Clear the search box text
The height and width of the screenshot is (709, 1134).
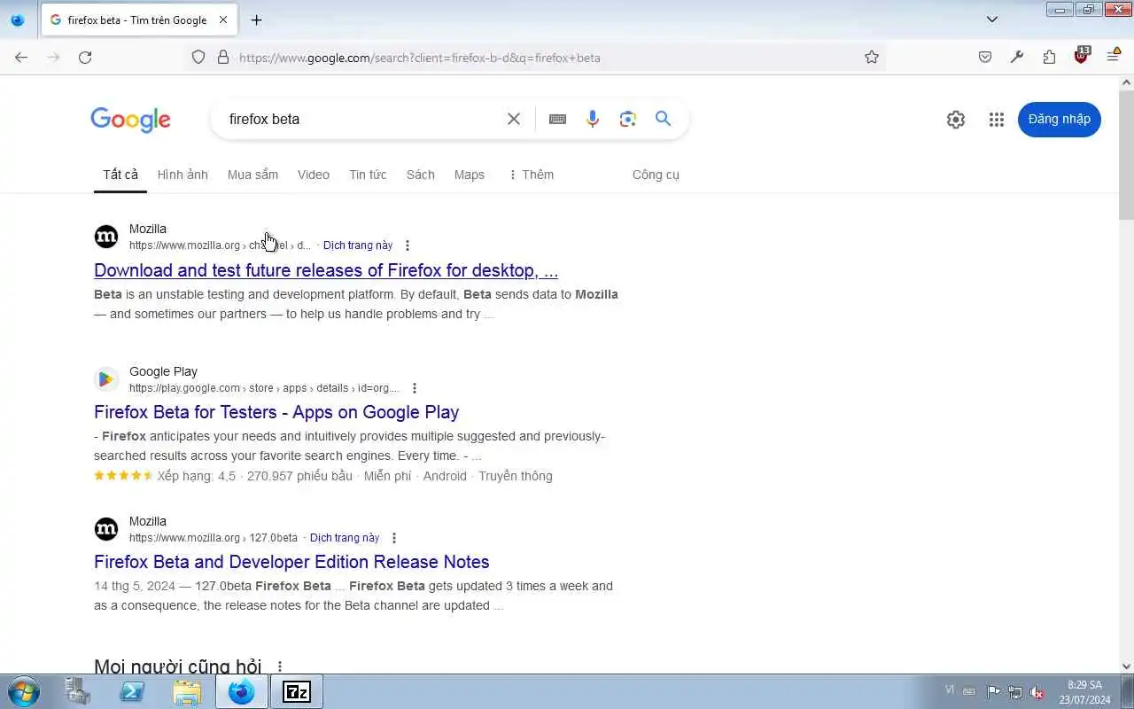click(x=514, y=119)
